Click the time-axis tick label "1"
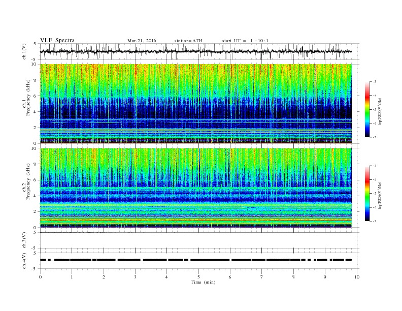 72,277
